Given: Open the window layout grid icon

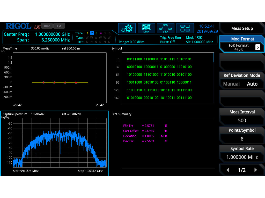Looking at the screenshot, I should [185, 28].
